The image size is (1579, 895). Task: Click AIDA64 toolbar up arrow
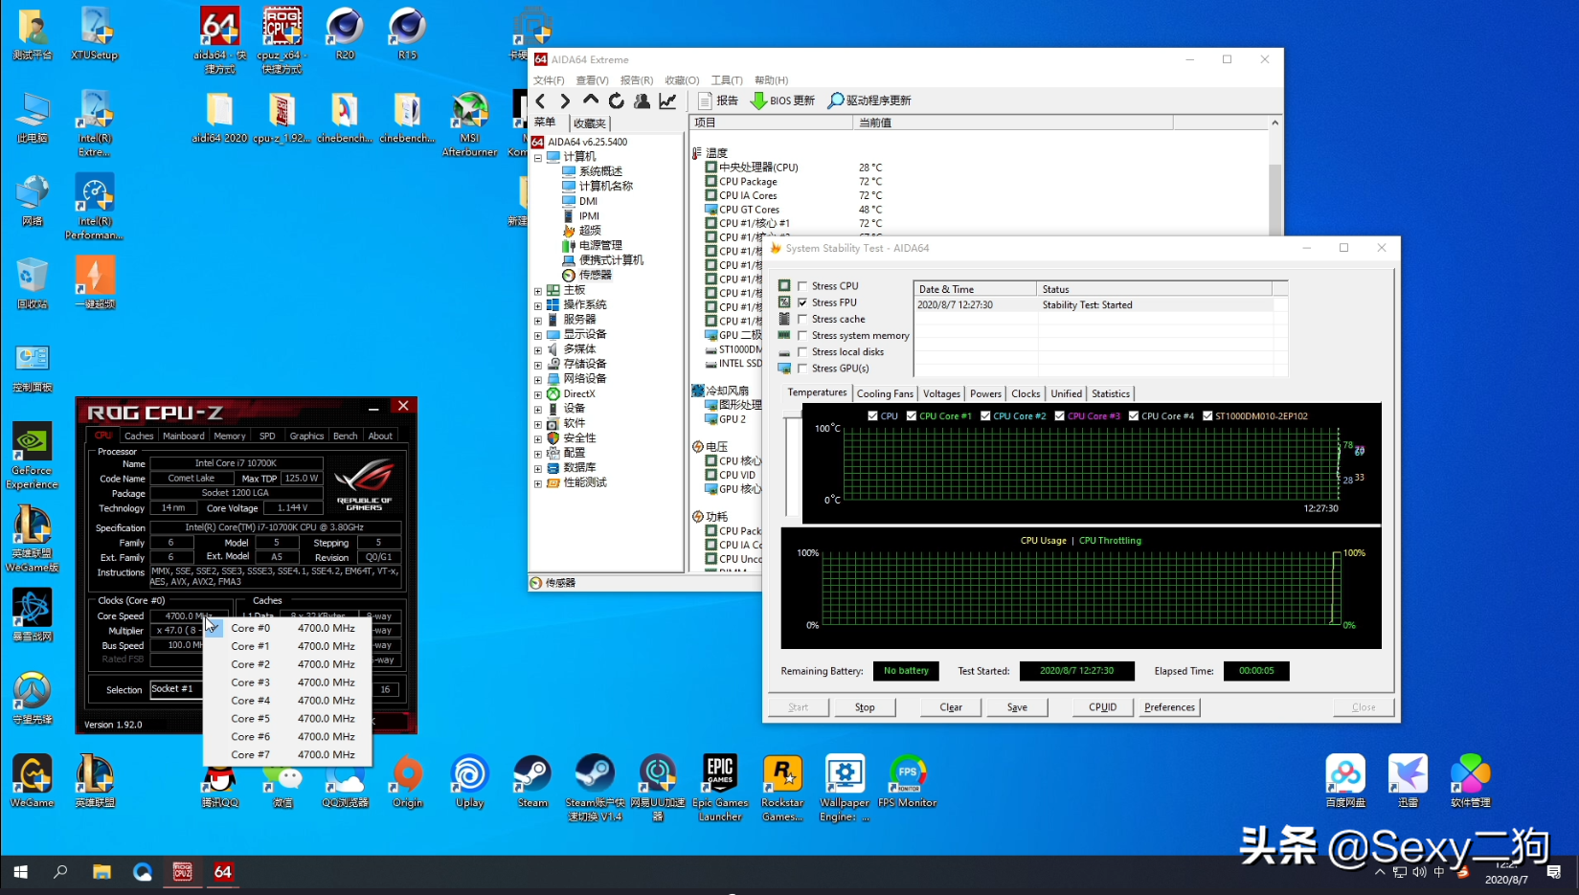pyautogui.click(x=591, y=100)
